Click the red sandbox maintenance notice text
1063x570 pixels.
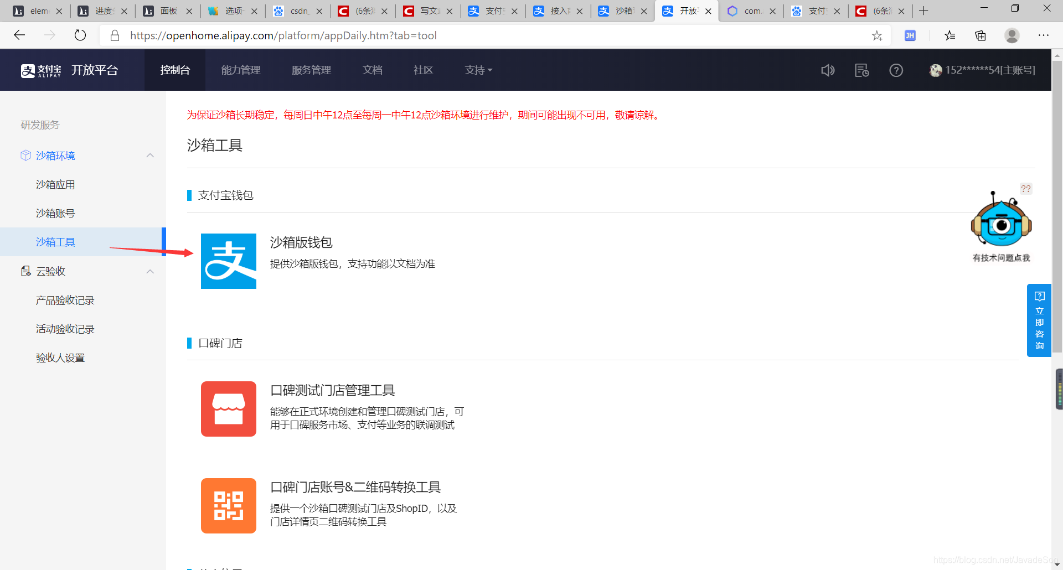point(424,115)
